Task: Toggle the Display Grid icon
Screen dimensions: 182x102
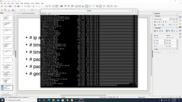Action: pyautogui.click(x=53, y=6)
